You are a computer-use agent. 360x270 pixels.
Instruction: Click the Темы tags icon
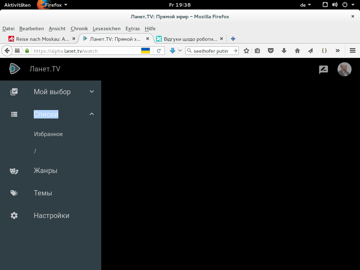coord(14,193)
